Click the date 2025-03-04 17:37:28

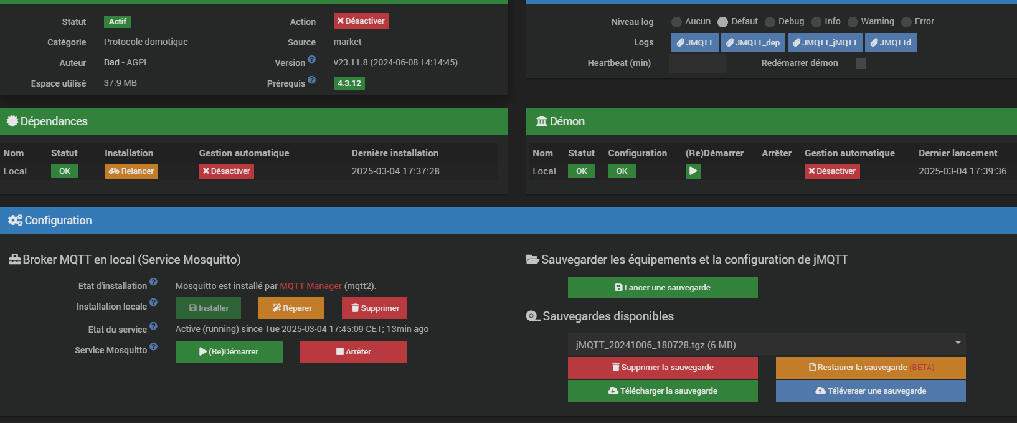coord(395,171)
